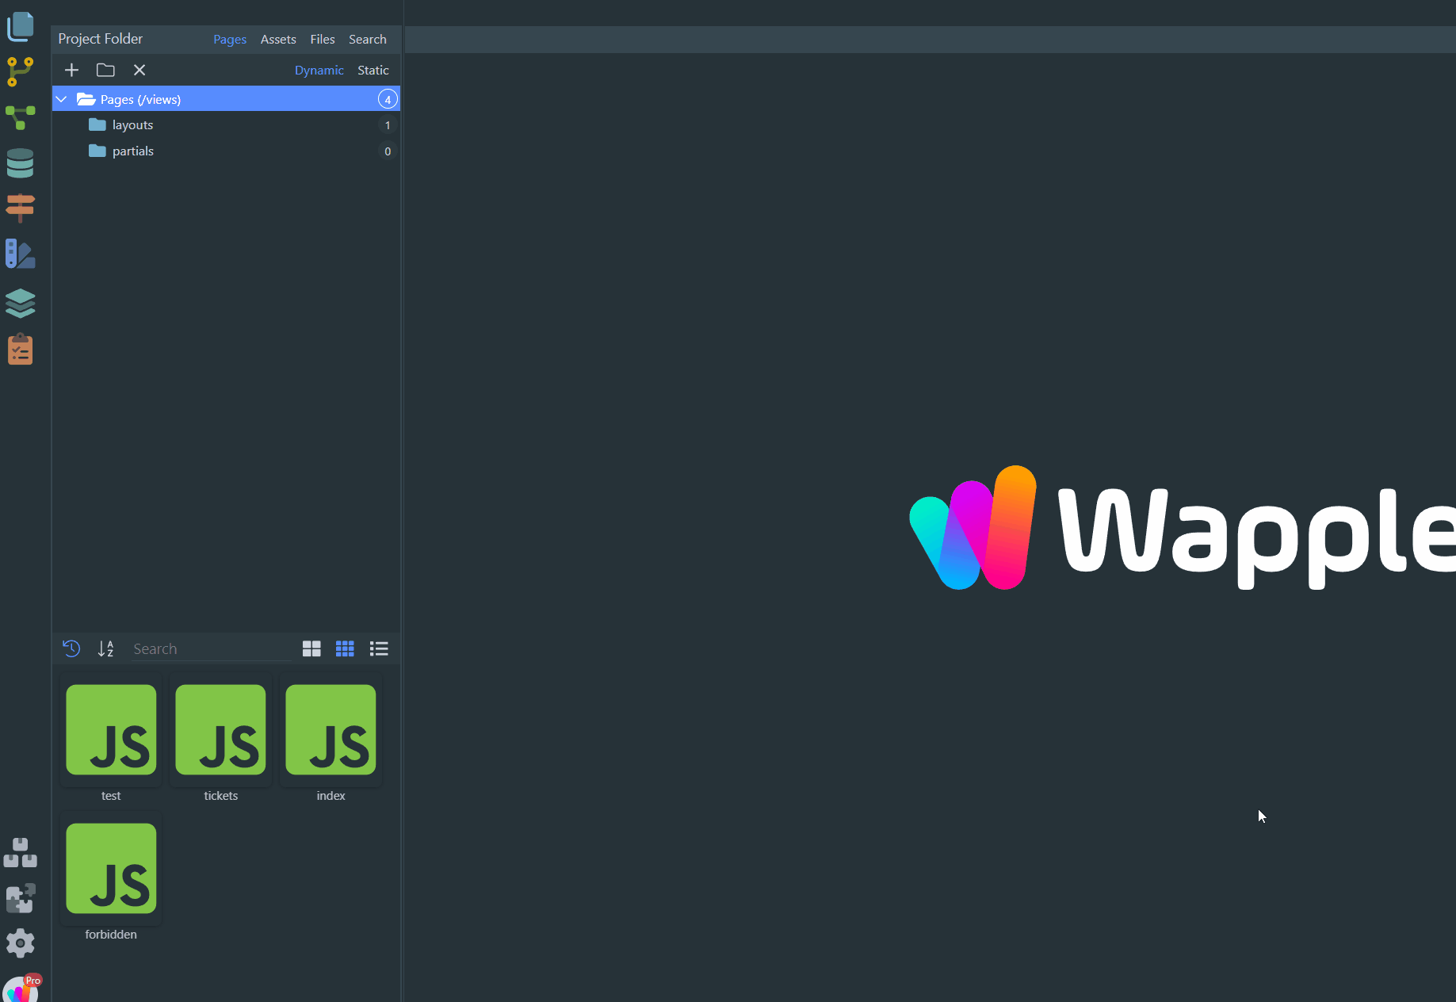The width and height of the screenshot is (1456, 1002).
Task: Sort files alphabetically A to Z
Action: tap(105, 648)
